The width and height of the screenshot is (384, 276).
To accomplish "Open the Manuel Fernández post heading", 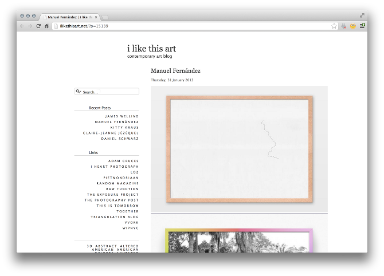I will (175, 70).
